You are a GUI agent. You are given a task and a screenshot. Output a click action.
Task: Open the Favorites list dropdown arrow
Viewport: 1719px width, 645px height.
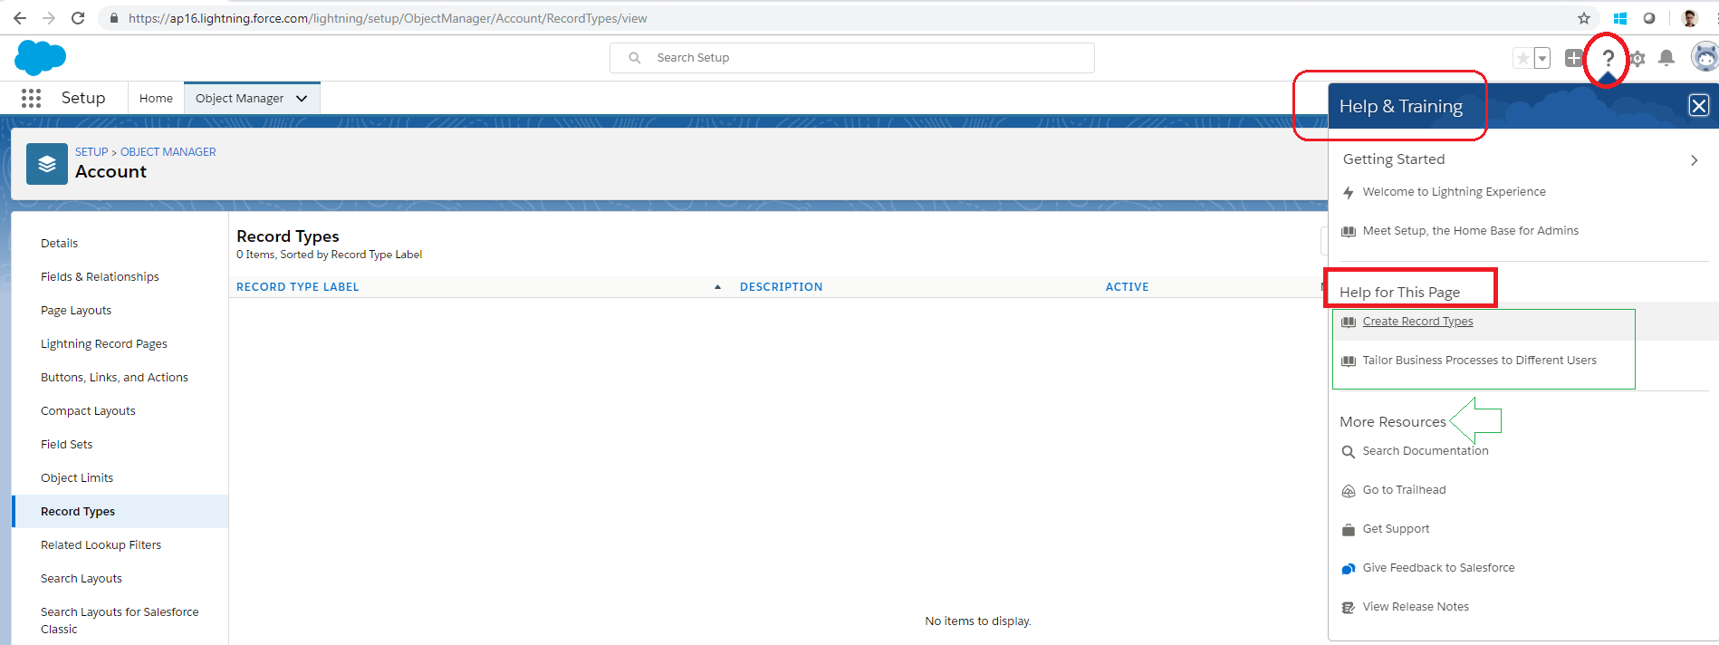tap(1541, 58)
